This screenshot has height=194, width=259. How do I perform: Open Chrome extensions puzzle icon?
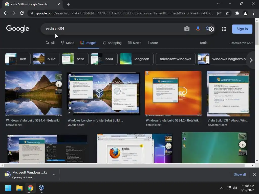tap(237, 13)
